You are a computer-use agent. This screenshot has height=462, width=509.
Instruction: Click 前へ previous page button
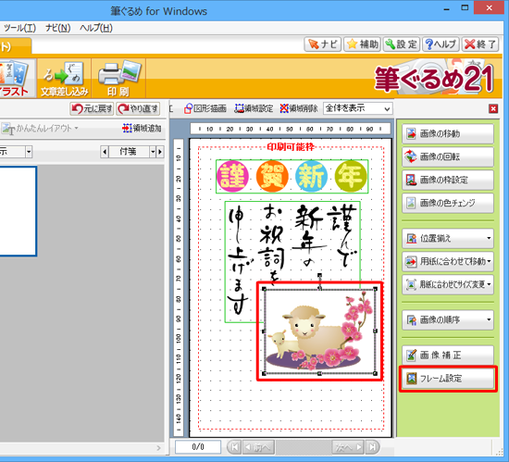[x=259, y=447]
